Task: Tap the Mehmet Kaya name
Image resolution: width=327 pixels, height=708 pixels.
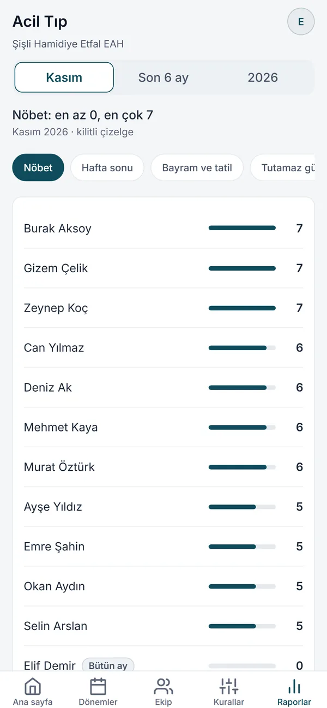Action: tap(61, 427)
